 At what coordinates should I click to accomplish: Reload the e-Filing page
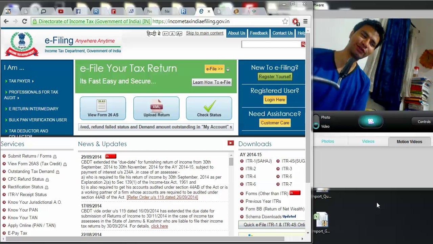(x=24, y=21)
